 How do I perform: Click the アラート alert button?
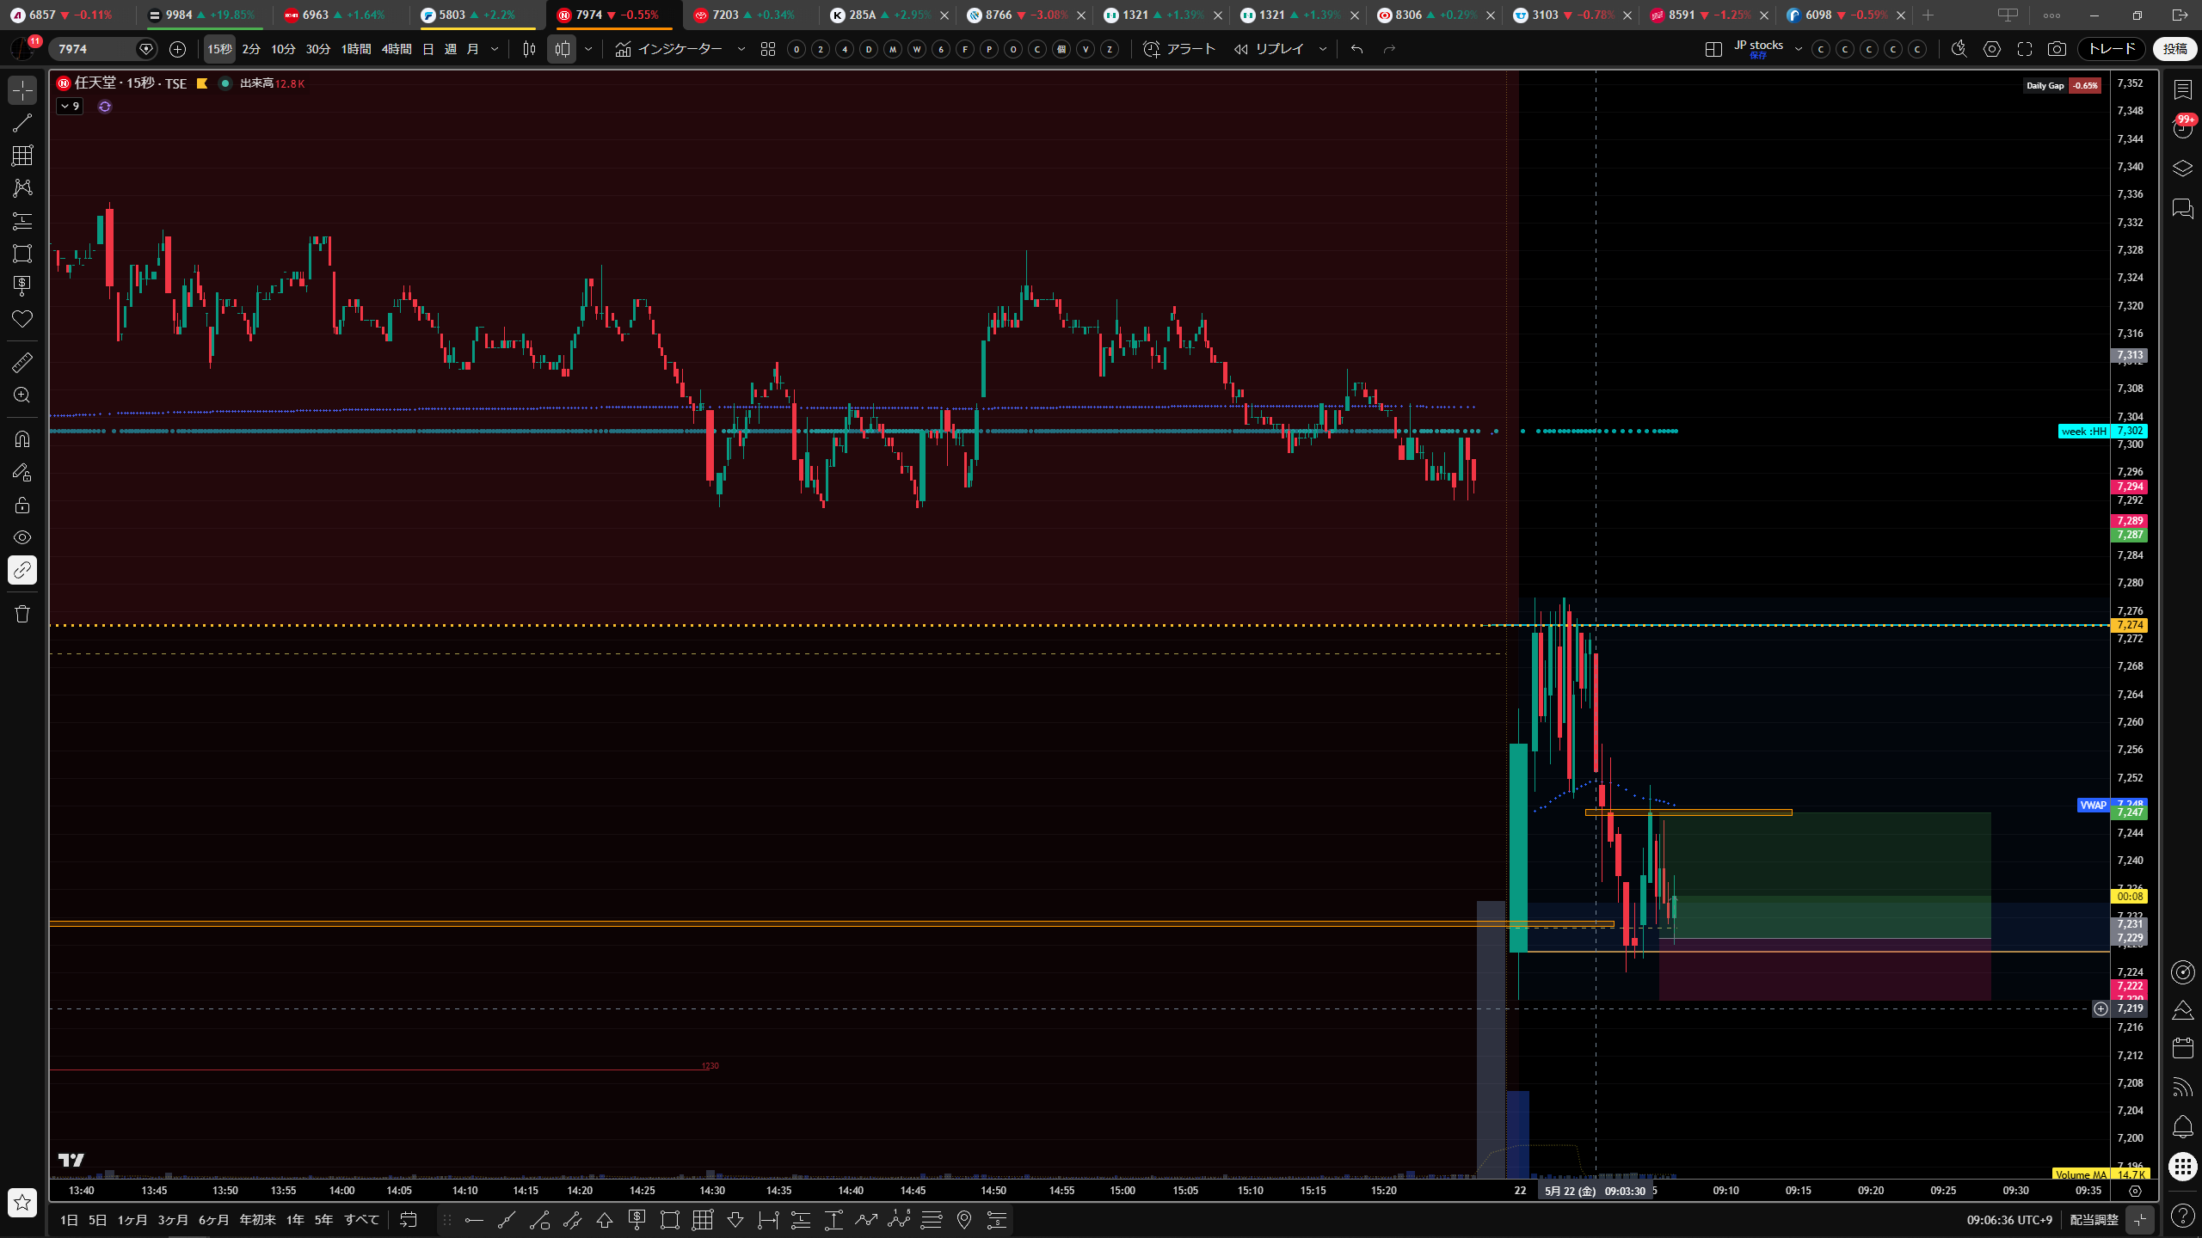pos(1179,49)
